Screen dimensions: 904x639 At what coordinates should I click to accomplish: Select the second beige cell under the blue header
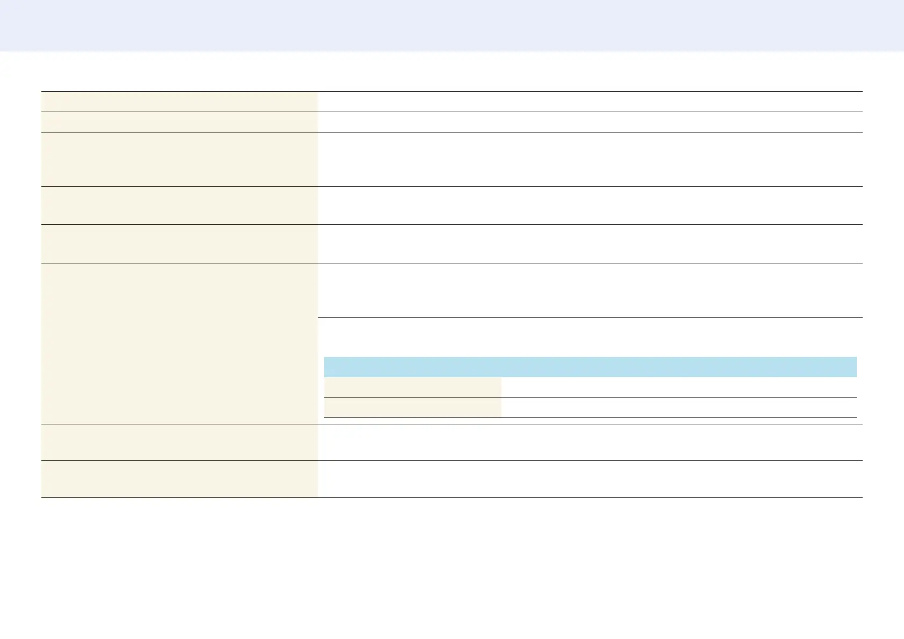pyautogui.click(x=413, y=408)
